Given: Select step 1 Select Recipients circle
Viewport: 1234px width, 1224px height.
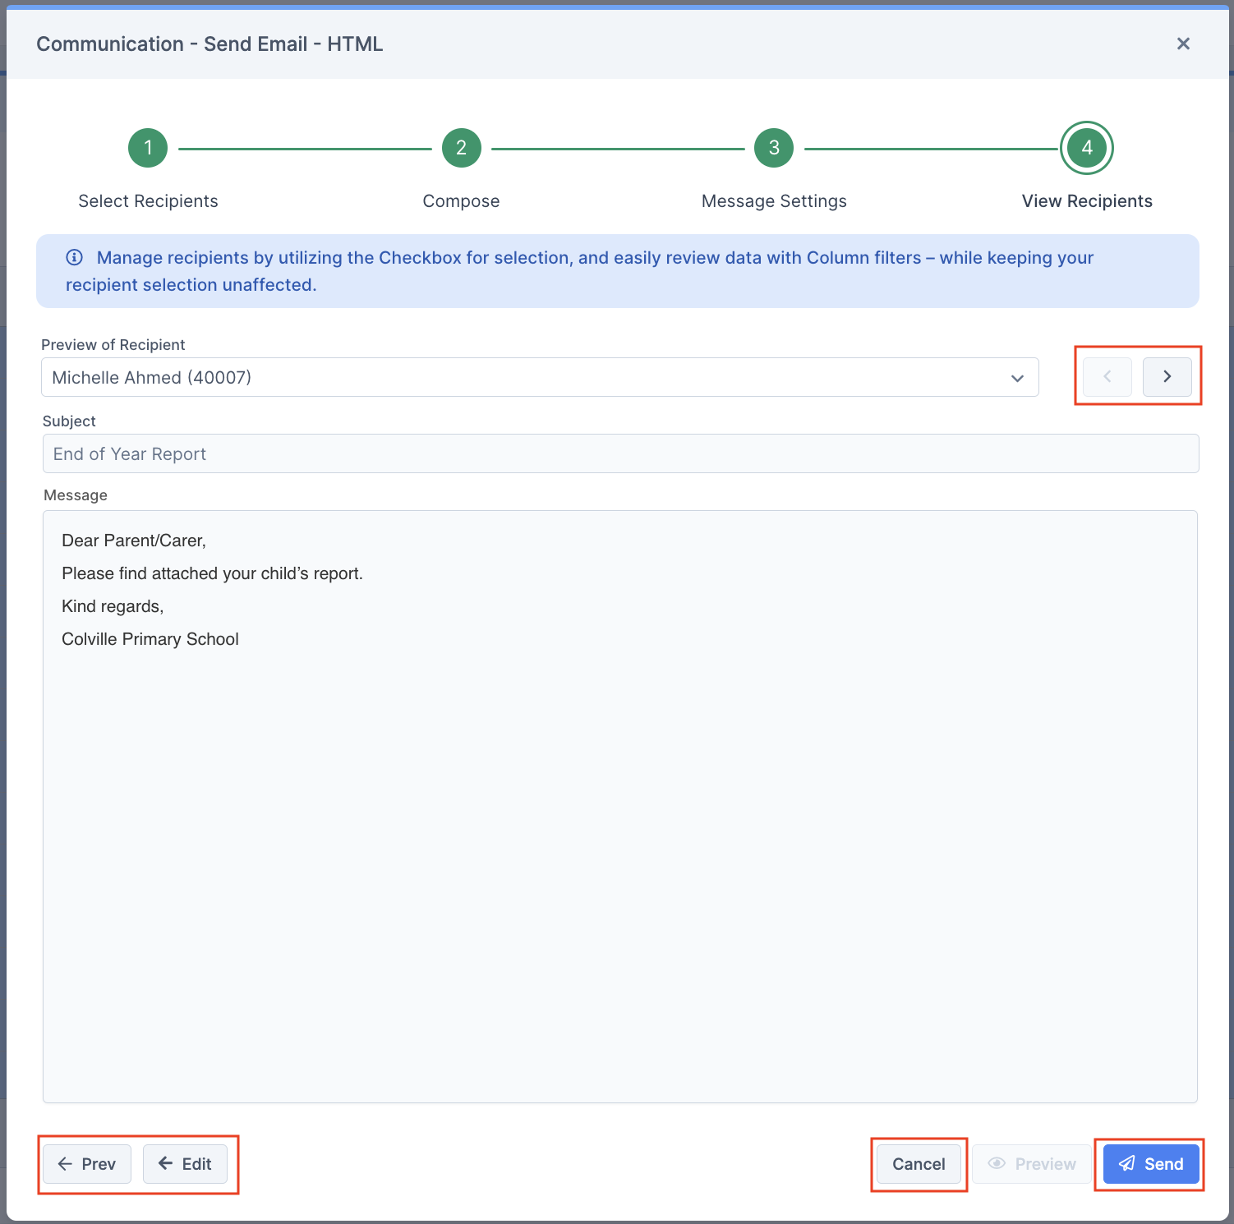Looking at the screenshot, I should coord(148,148).
